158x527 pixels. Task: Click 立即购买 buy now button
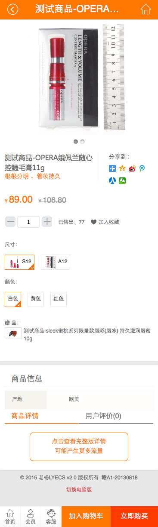pyautogui.click(x=134, y=517)
